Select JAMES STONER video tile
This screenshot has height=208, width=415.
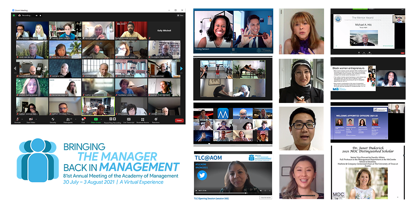coord(164,106)
